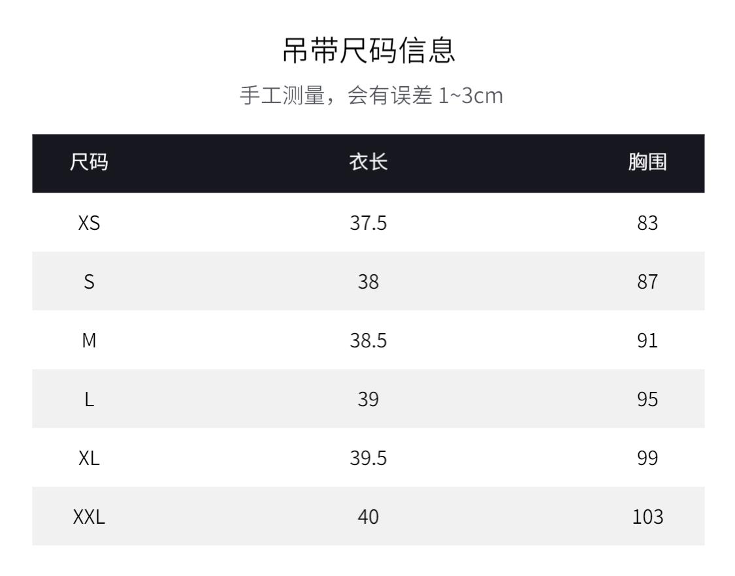Click the 95 bust value
This screenshot has width=735, height=576.
tap(647, 400)
